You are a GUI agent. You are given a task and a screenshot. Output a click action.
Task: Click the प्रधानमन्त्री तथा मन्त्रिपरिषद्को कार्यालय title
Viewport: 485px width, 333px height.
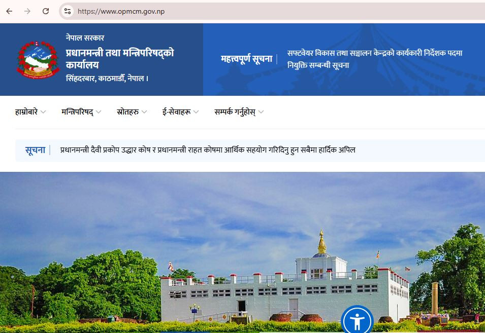120,59
